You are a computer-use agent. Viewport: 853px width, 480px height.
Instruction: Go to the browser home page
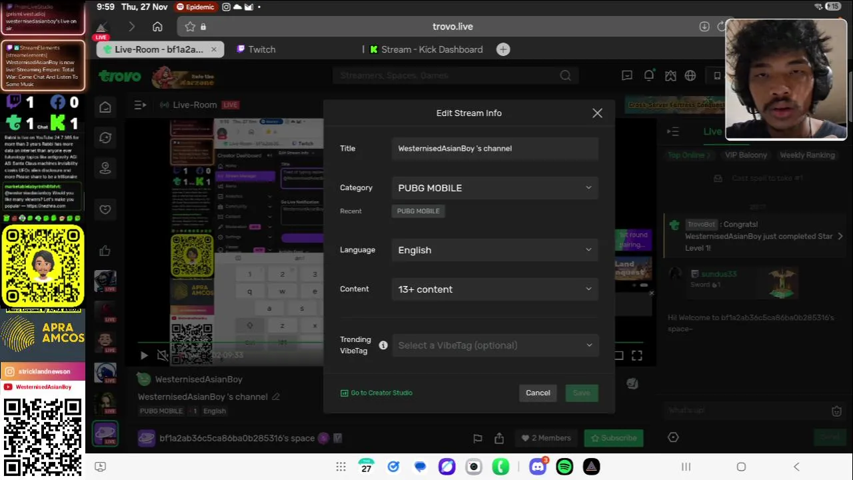[x=157, y=27]
